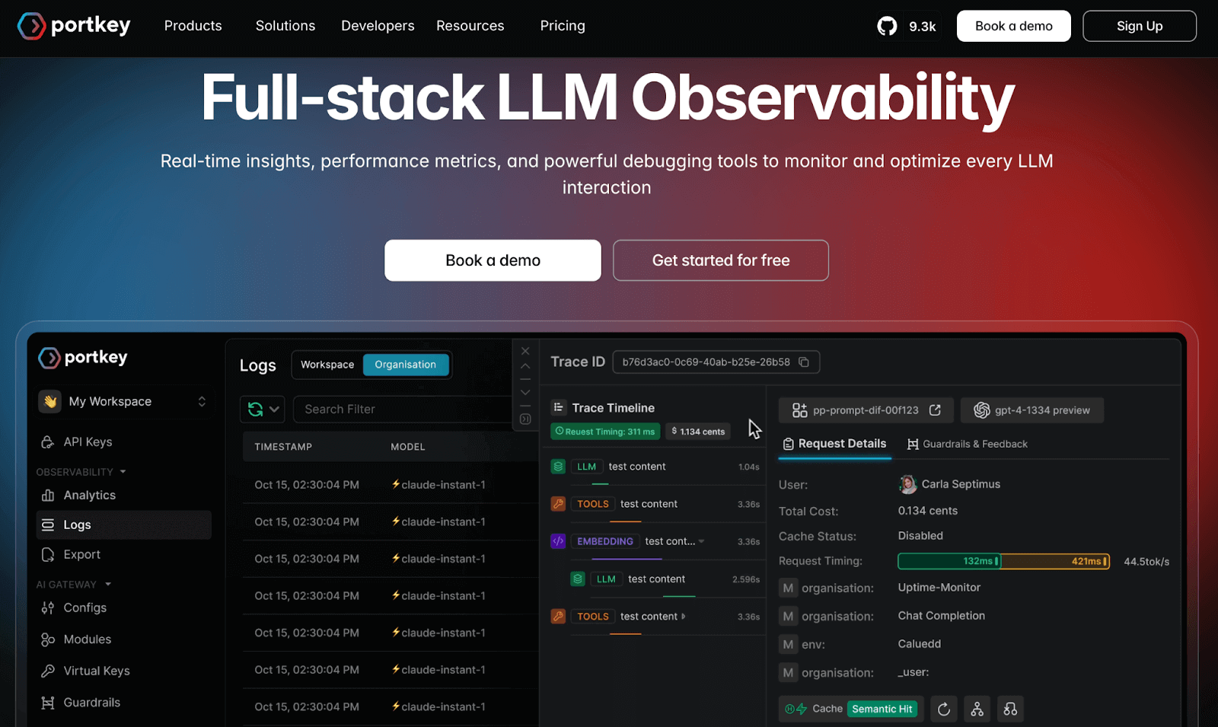
Task: Open Logs in the sidebar
Action: (123, 525)
